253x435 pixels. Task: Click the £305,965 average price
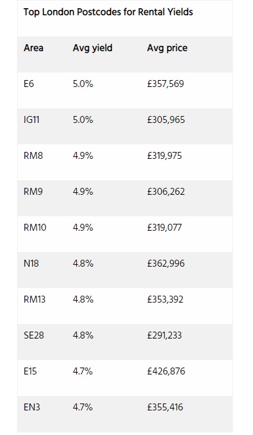pyautogui.click(x=166, y=120)
